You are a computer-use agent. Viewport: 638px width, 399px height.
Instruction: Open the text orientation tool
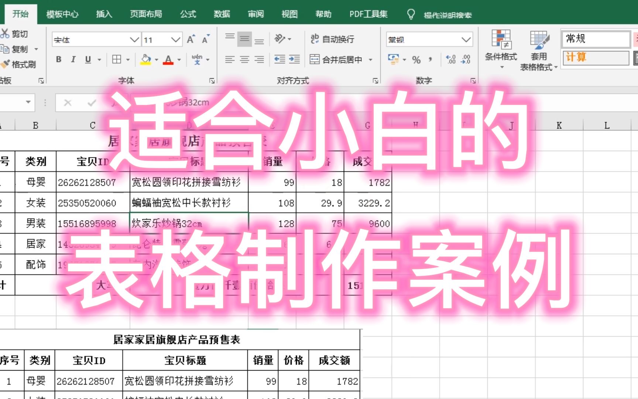(280, 38)
